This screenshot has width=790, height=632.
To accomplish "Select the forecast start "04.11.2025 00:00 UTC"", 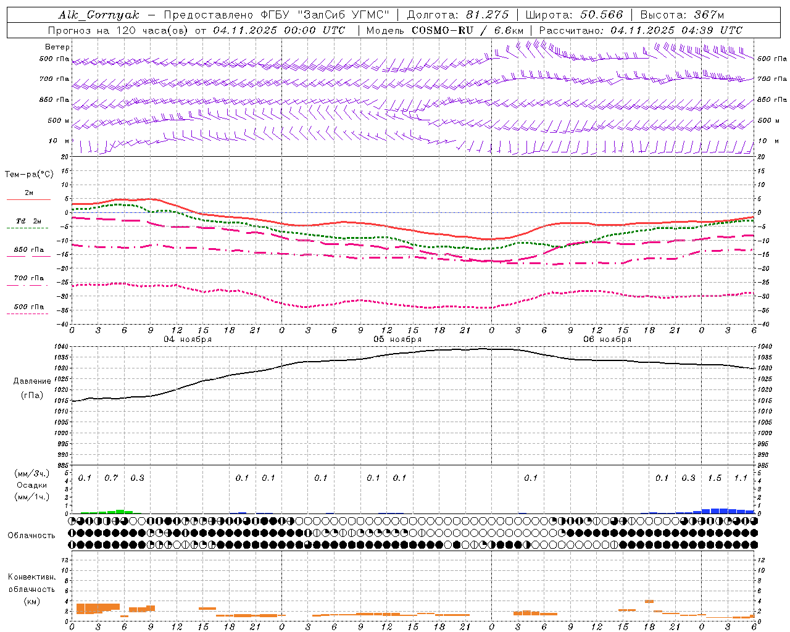I will pyautogui.click(x=279, y=30).
